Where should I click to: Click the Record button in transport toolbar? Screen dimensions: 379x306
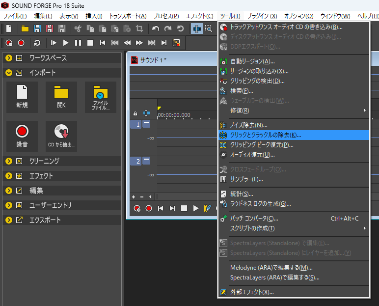click(21, 43)
